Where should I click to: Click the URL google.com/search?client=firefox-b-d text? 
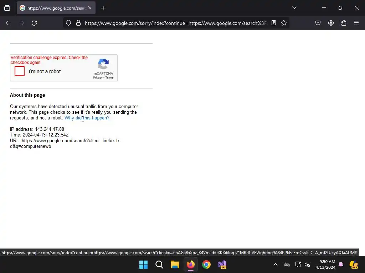coord(65,144)
